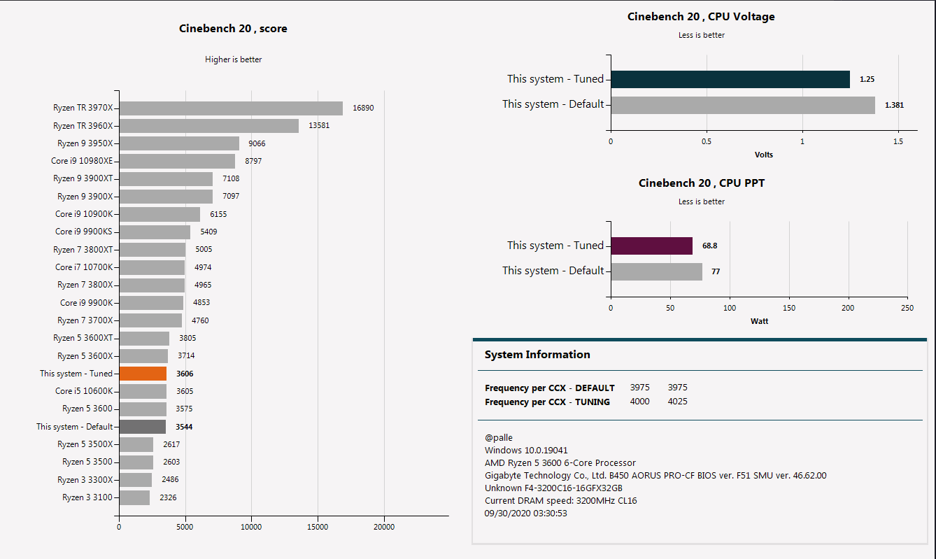Click the bold tuned score 3606
This screenshot has height=559, width=936.
[x=185, y=374]
